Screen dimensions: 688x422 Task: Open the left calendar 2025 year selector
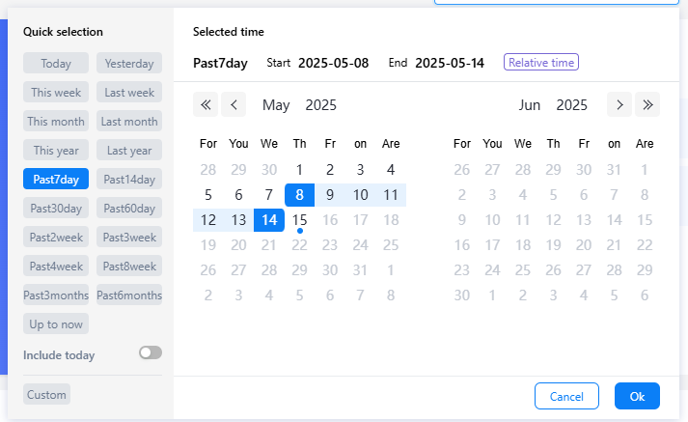click(x=321, y=105)
